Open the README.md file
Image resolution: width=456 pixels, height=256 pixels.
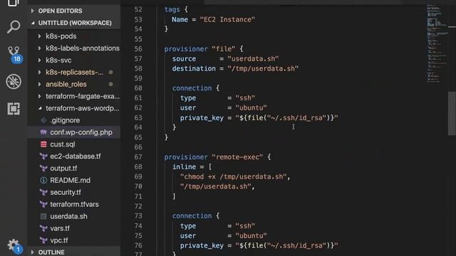(70, 180)
